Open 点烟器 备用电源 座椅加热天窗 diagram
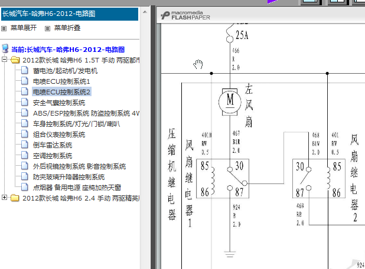This screenshot has width=365, height=269. 77,188
